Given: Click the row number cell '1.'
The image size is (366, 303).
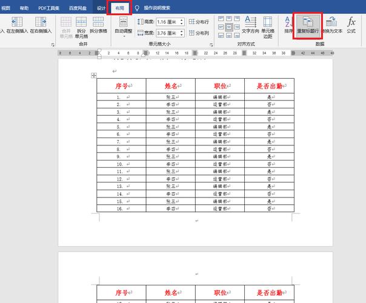Looking at the screenshot, I should click(121, 97).
